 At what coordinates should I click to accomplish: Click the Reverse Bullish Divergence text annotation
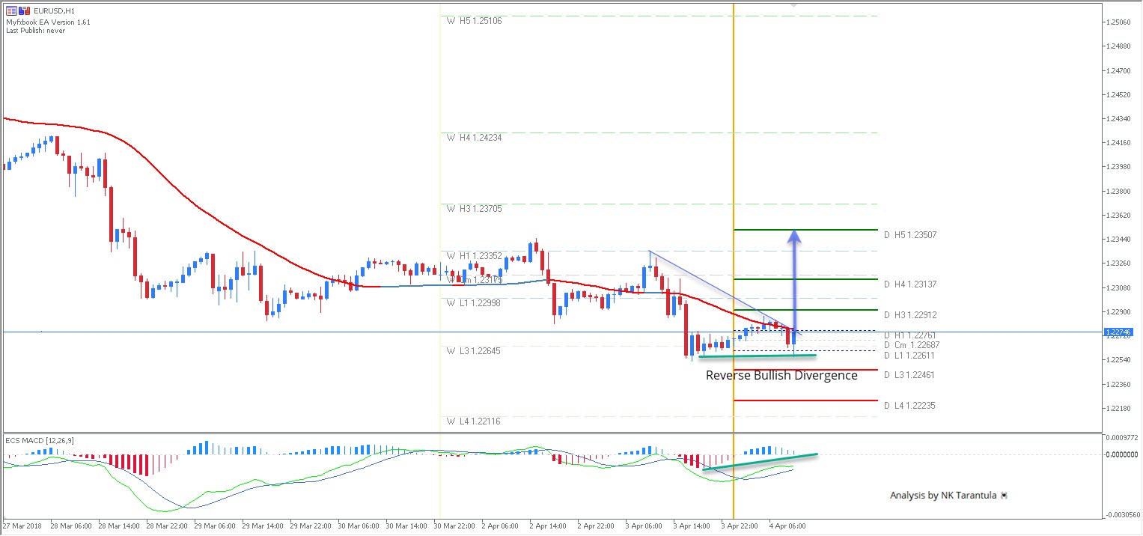781,375
